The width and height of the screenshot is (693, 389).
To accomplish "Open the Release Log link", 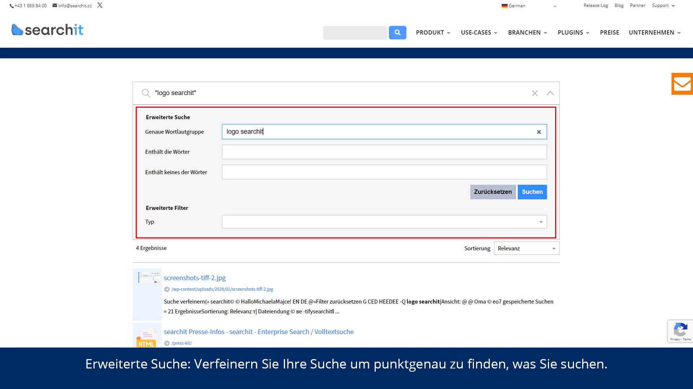I will click(x=596, y=5).
